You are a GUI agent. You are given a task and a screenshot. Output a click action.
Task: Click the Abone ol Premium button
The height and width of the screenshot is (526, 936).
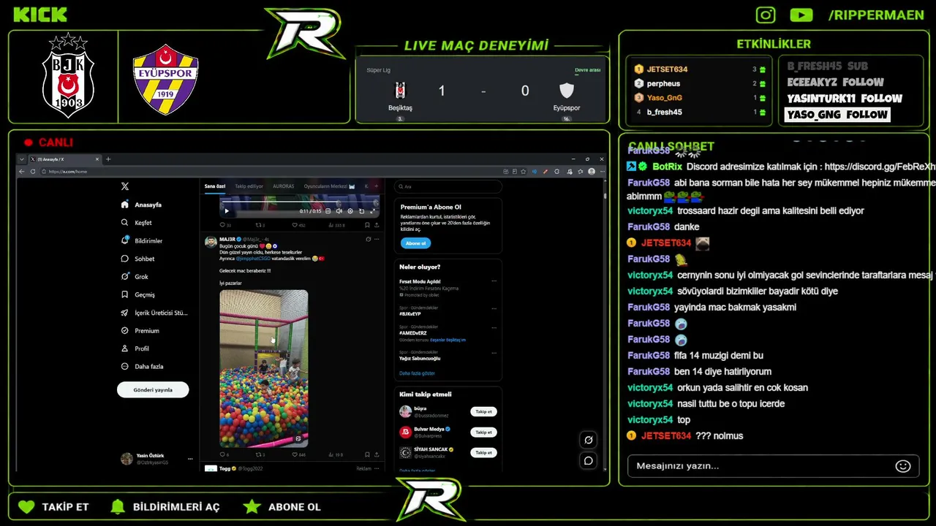[415, 243]
